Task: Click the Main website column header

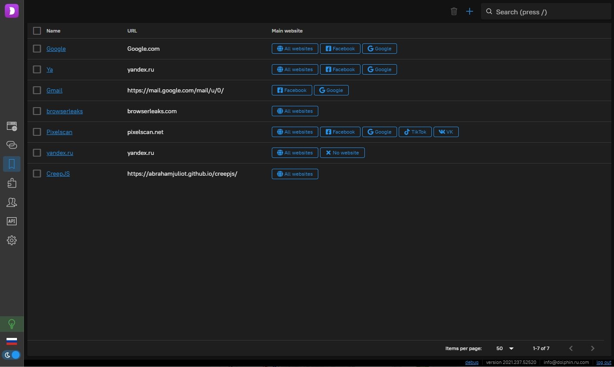Action: pyautogui.click(x=287, y=31)
